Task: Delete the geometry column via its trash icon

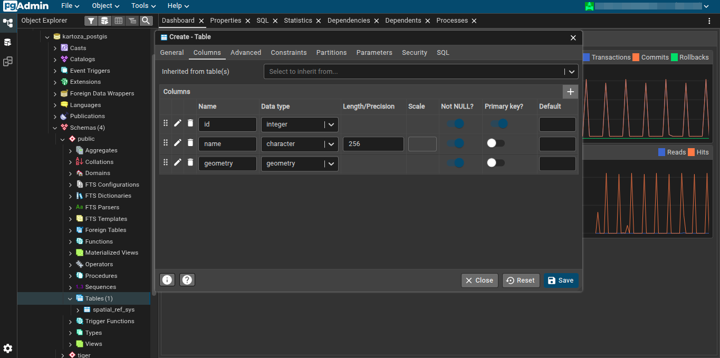Action: coord(190,162)
